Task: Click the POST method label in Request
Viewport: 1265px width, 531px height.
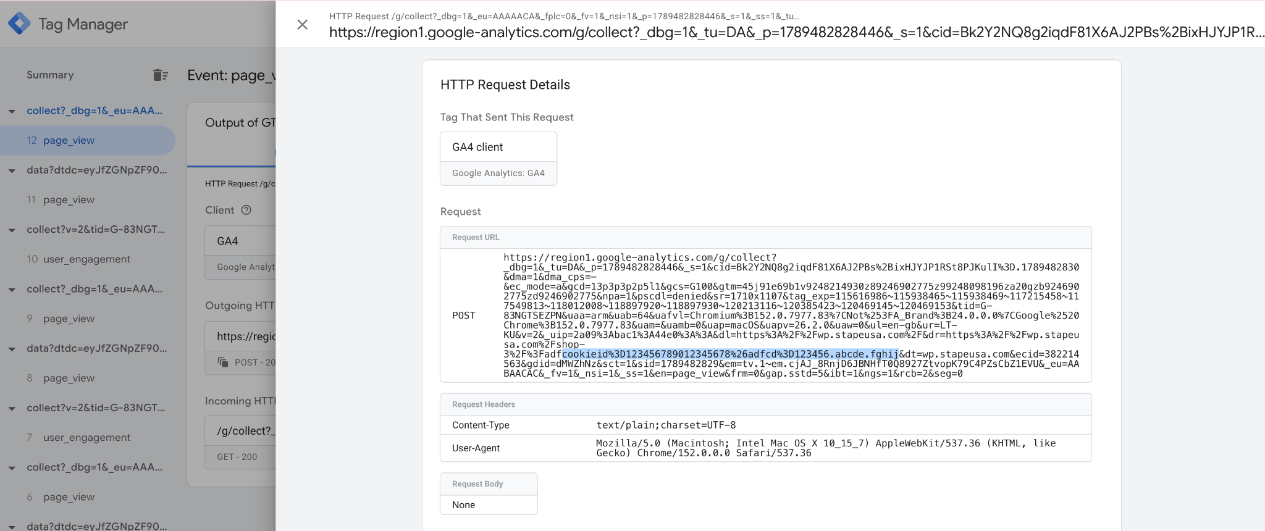Action: (464, 316)
